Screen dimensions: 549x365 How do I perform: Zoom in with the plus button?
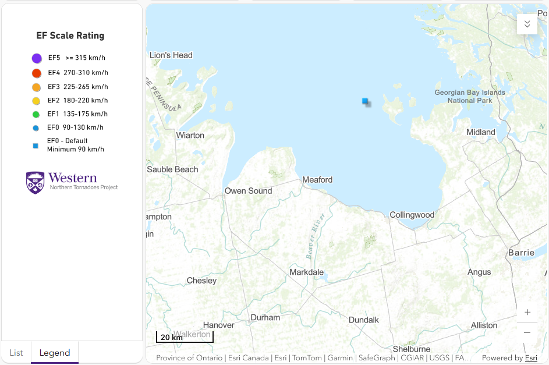pyautogui.click(x=527, y=312)
